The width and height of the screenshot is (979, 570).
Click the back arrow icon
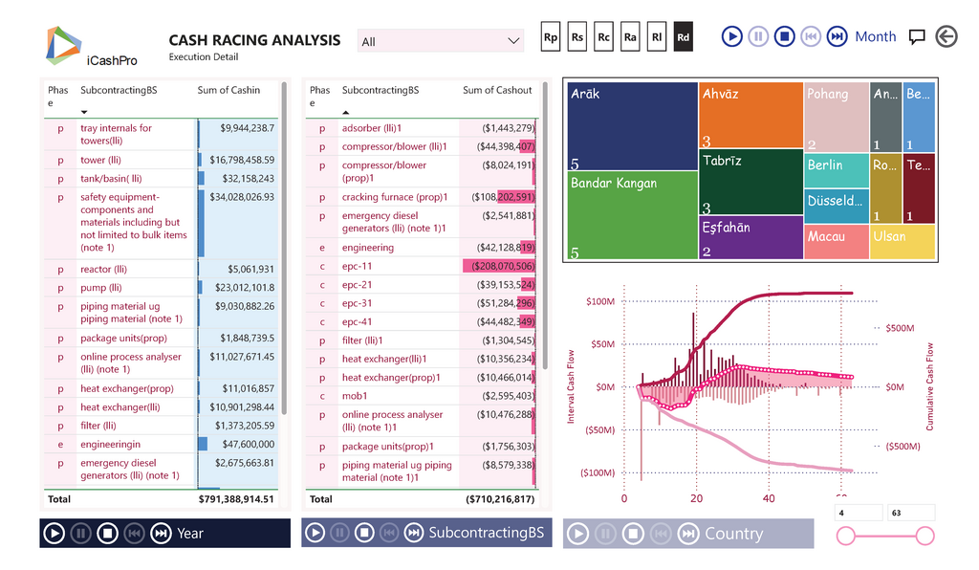pos(946,36)
